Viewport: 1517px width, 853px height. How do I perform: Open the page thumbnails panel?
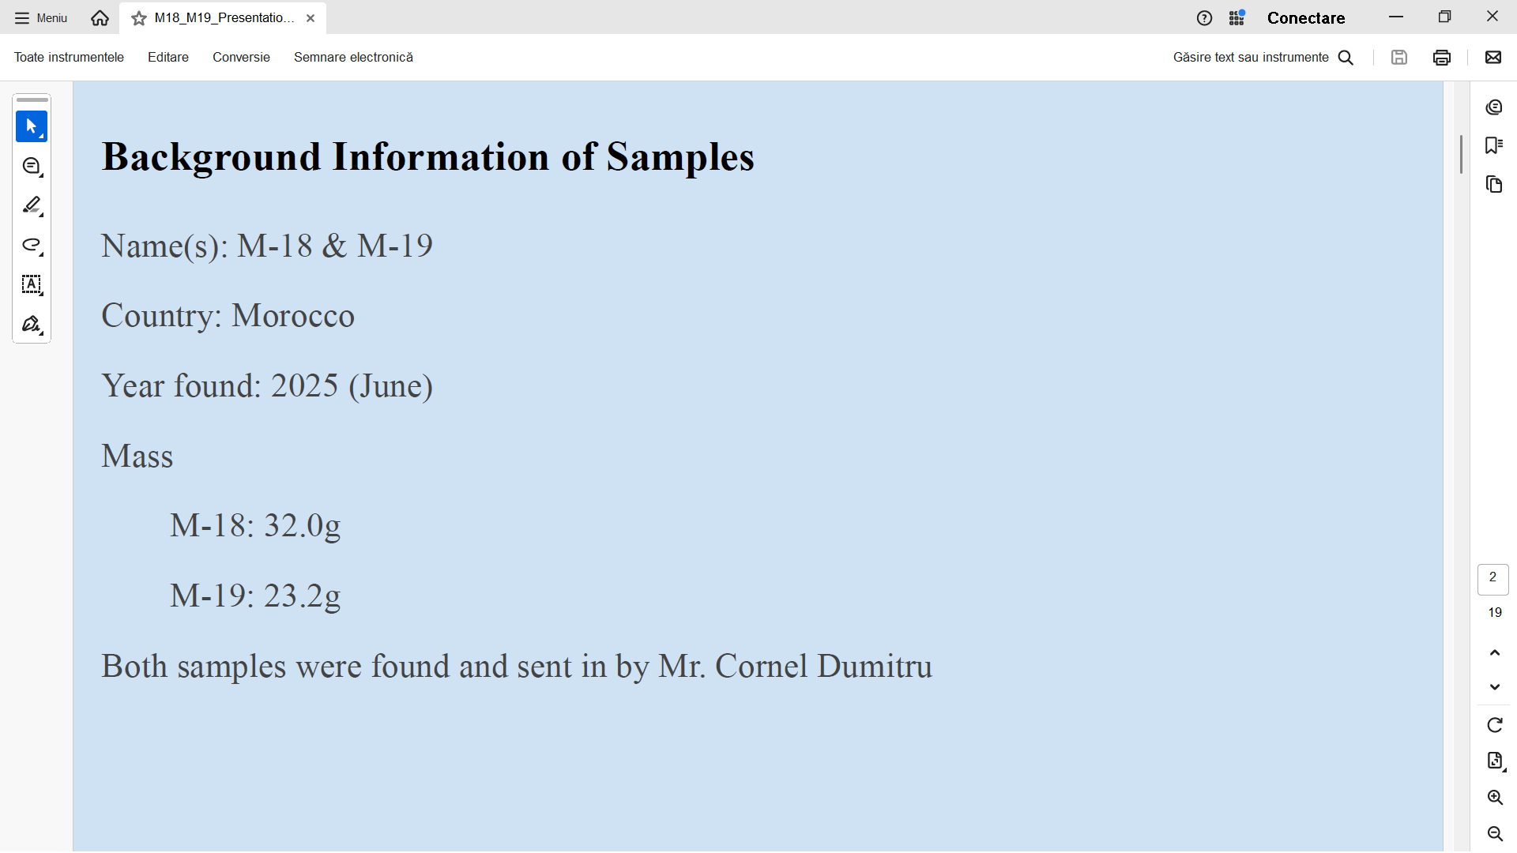[1493, 185]
